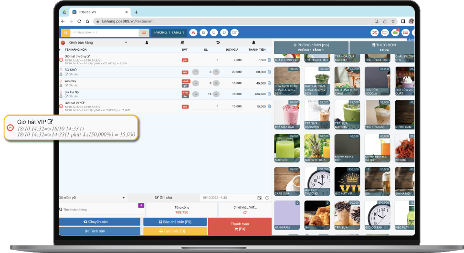Click the Chuyển bàn button
The height and width of the screenshot is (253, 464).
click(99, 221)
